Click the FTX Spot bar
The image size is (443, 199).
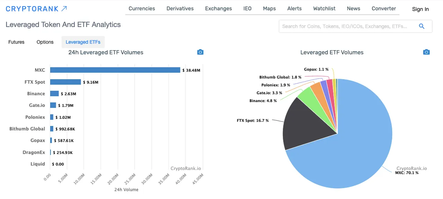click(x=65, y=82)
